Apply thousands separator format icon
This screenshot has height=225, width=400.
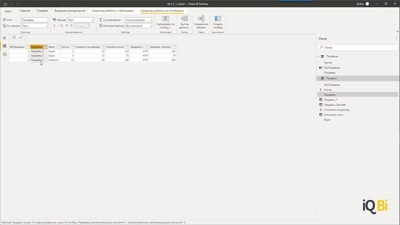(x=67, y=26)
